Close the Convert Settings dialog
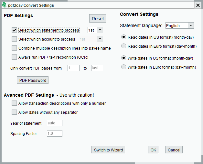Viewport: 203px width, 164px height. (x=198, y=5)
